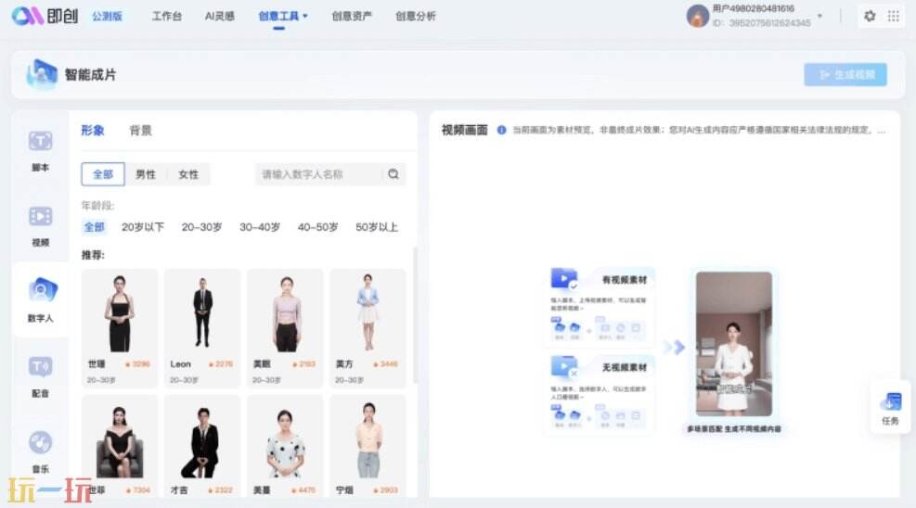Select 20-30岁 age filter
The width and height of the screenshot is (916, 508).
(x=201, y=227)
